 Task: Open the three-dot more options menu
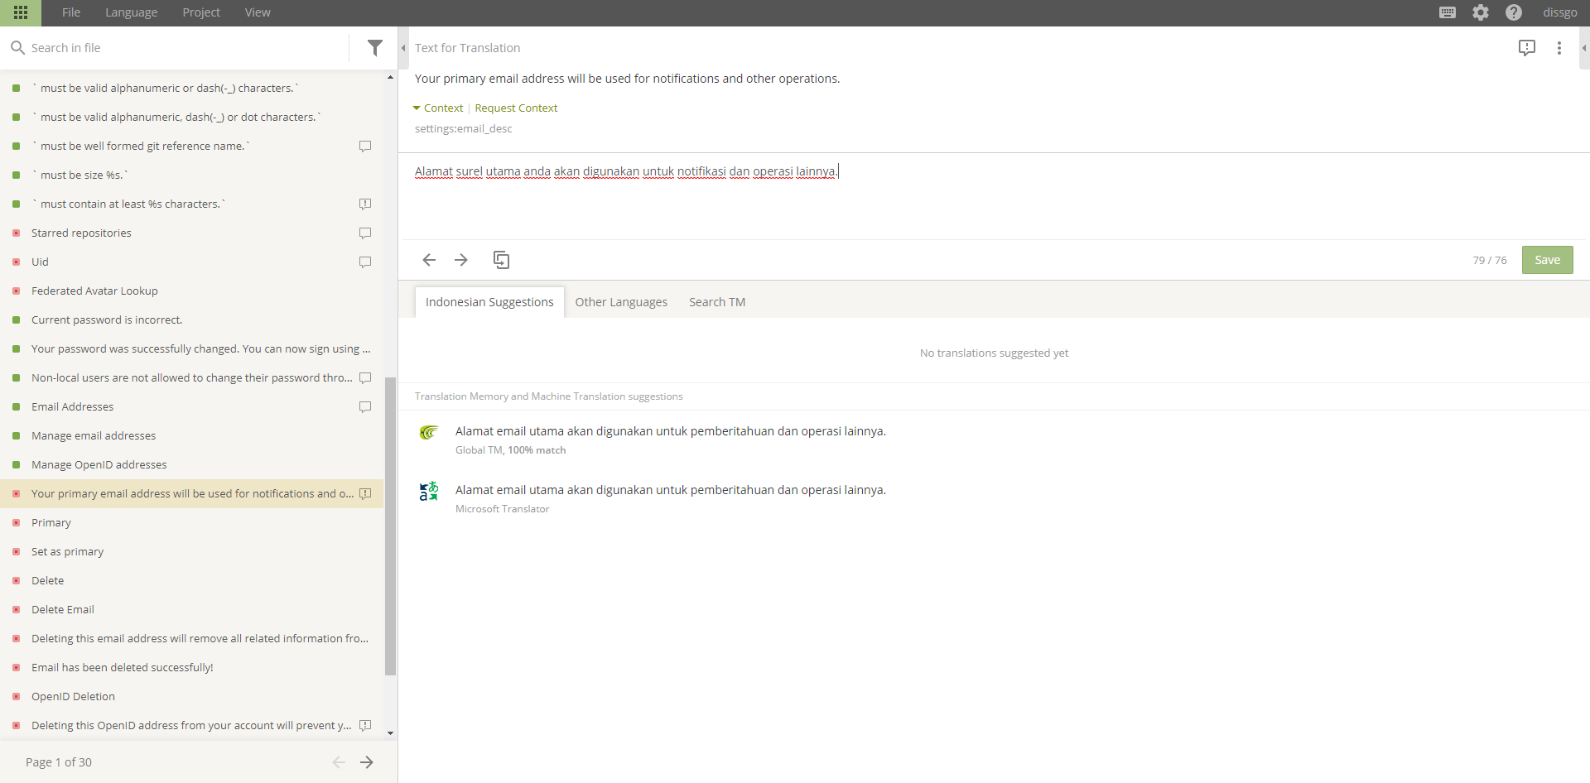click(x=1559, y=48)
